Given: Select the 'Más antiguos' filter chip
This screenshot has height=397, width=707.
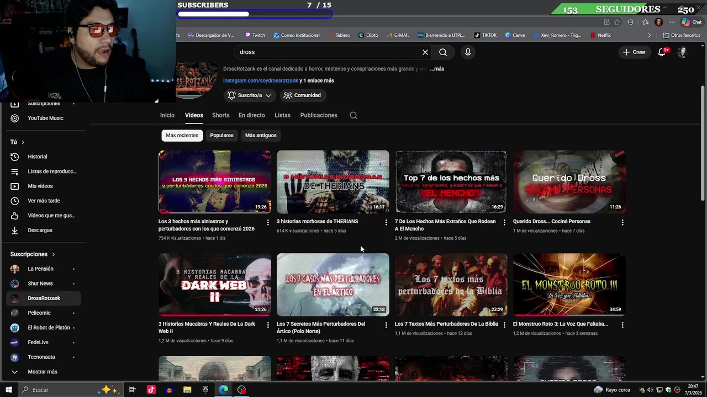Looking at the screenshot, I should click(x=261, y=135).
